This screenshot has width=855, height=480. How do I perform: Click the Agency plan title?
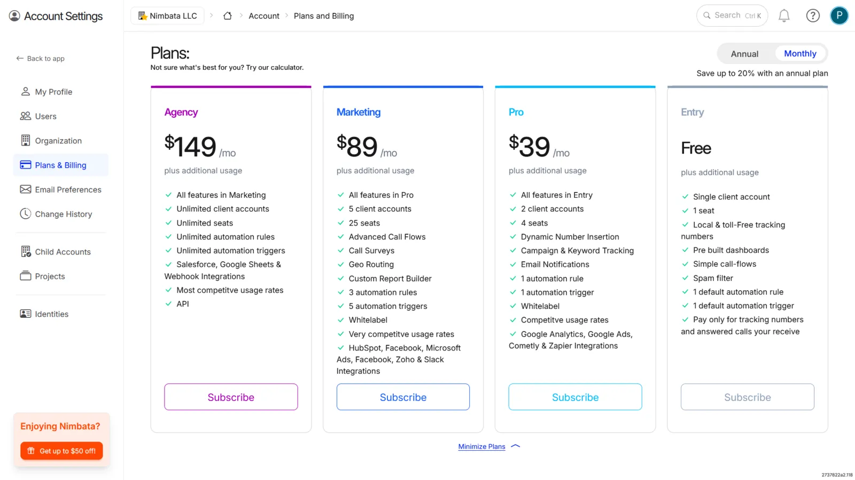click(x=181, y=113)
